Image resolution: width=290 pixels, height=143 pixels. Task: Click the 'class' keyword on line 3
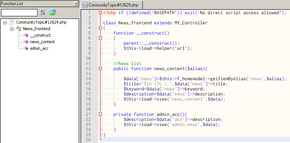[x=110, y=23]
